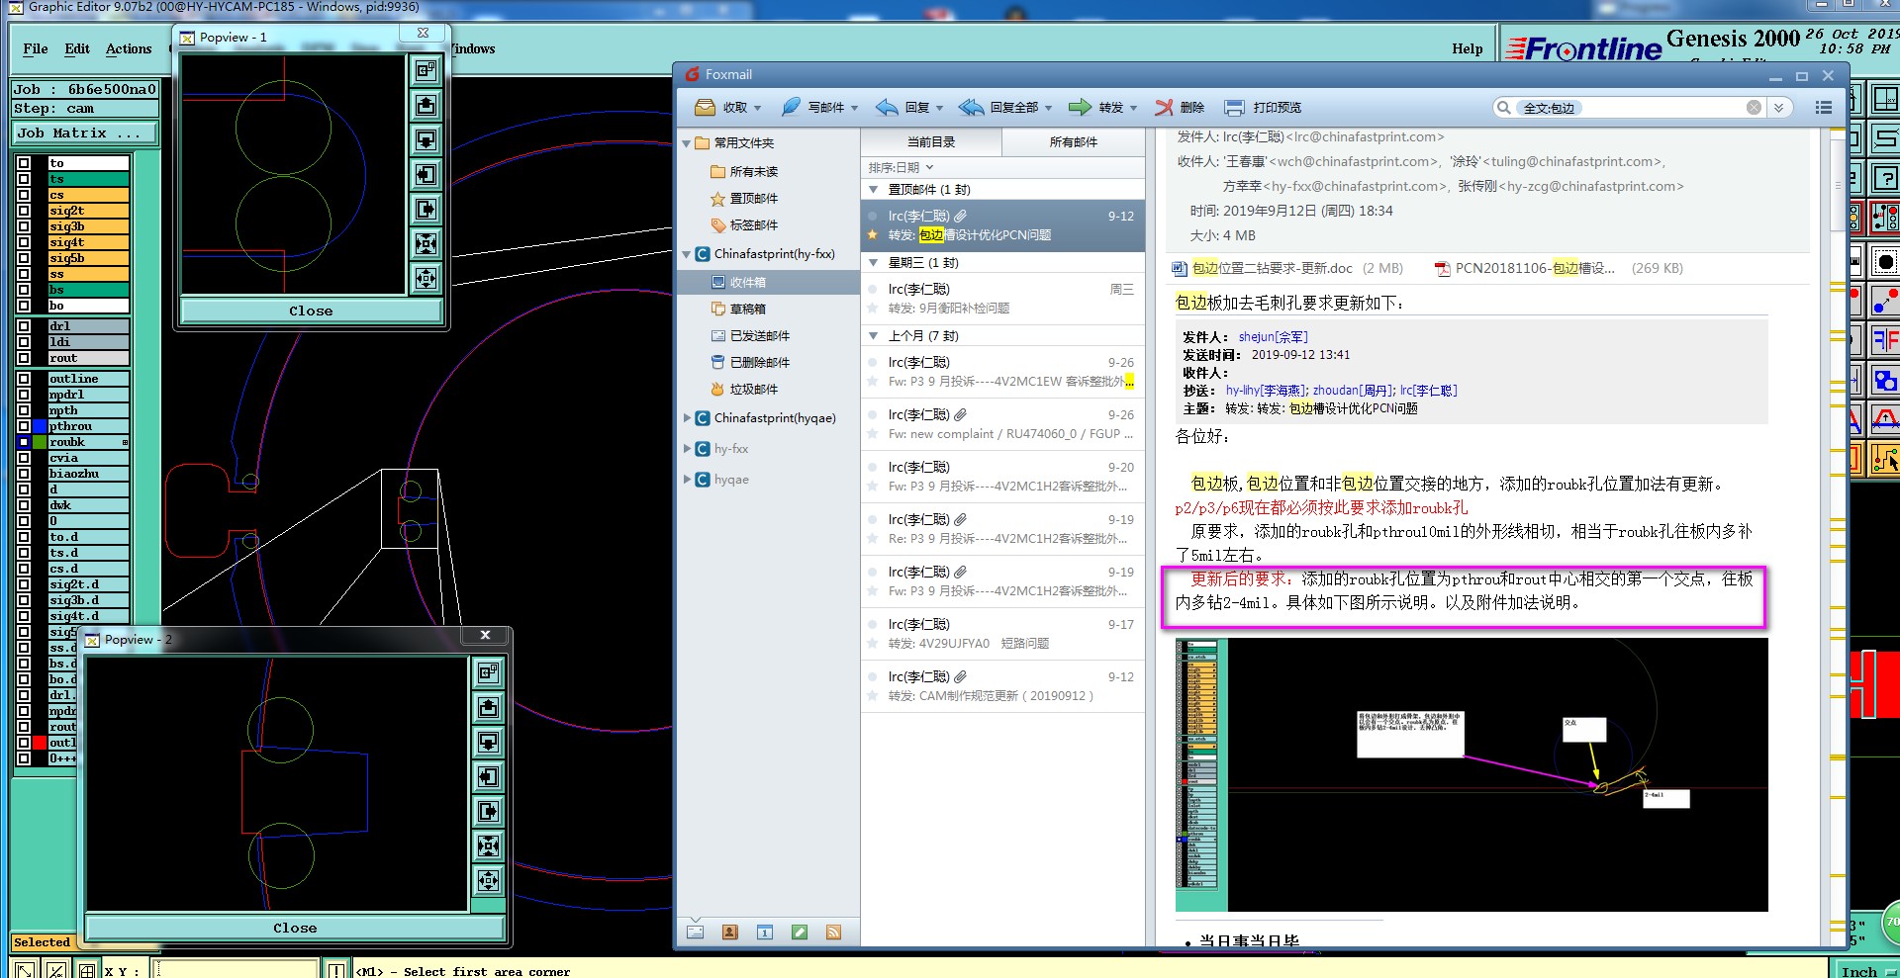Unstar the pinned 包边槽设计优化PCN问题 email
This screenshot has height=978, width=1900.
873,235
